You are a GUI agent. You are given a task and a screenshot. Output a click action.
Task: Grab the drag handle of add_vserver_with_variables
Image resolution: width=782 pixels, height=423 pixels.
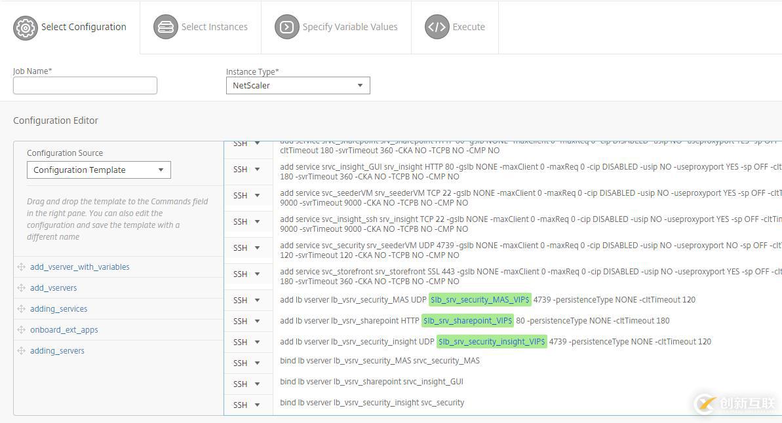(x=22, y=267)
